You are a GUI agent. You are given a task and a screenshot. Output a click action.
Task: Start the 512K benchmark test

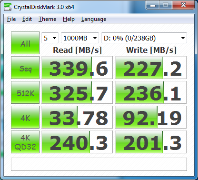pos(25,92)
